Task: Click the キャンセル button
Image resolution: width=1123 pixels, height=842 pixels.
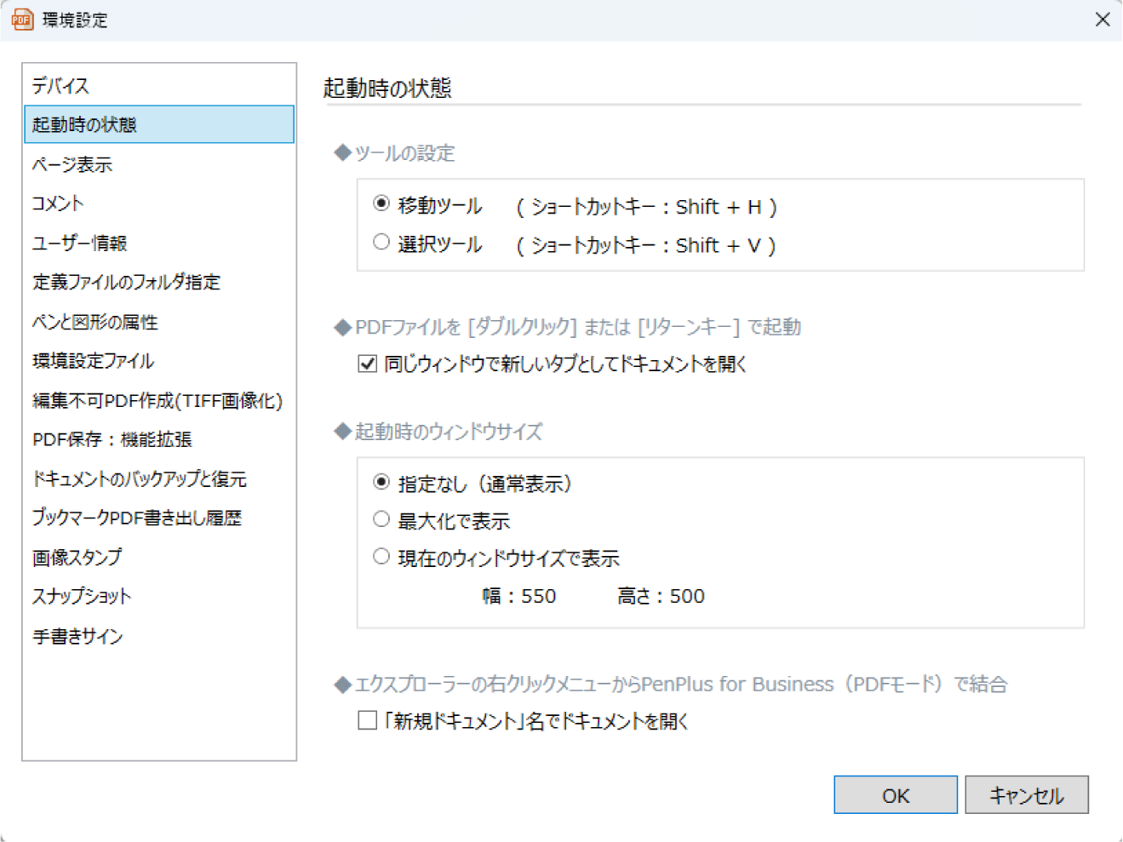Action: point(1027,794)
